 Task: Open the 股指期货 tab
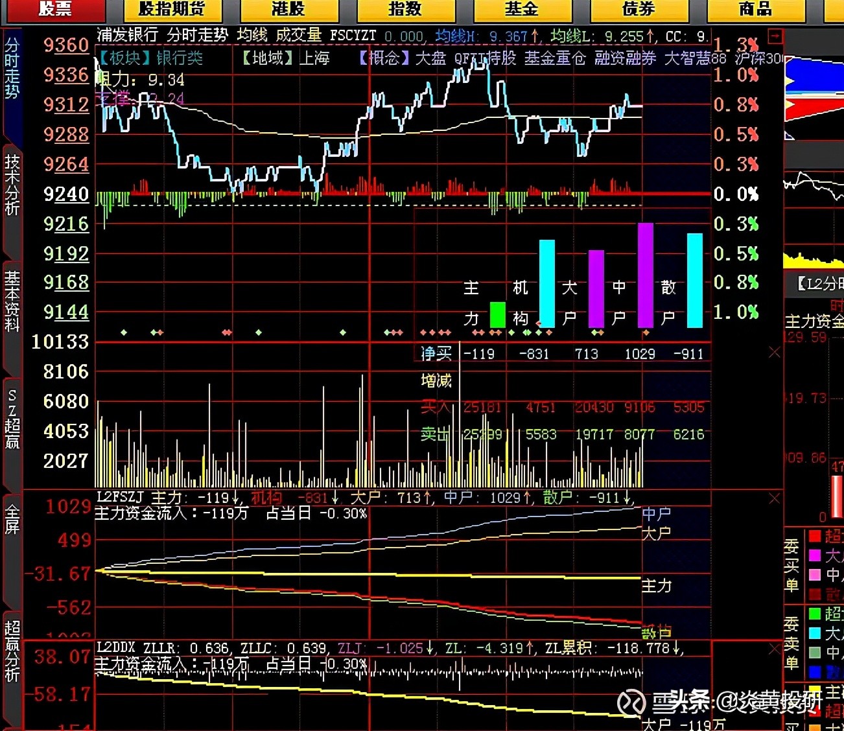coord(171,9)
